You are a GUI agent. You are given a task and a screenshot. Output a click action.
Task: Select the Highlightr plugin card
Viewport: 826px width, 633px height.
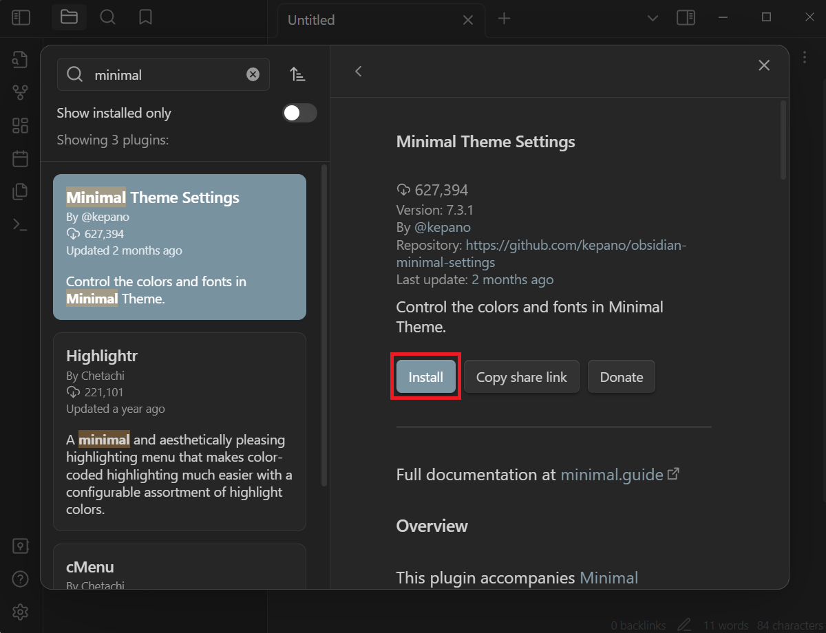180,432
